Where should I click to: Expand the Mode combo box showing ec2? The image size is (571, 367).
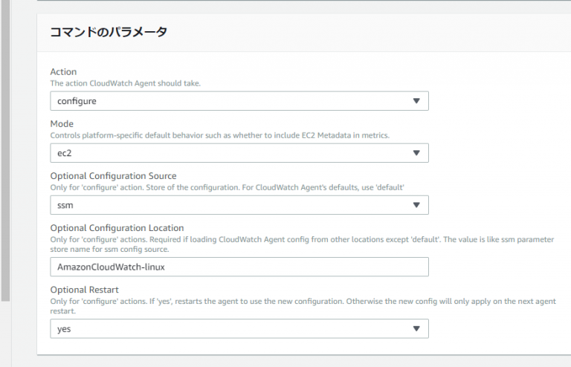(239, 153)
